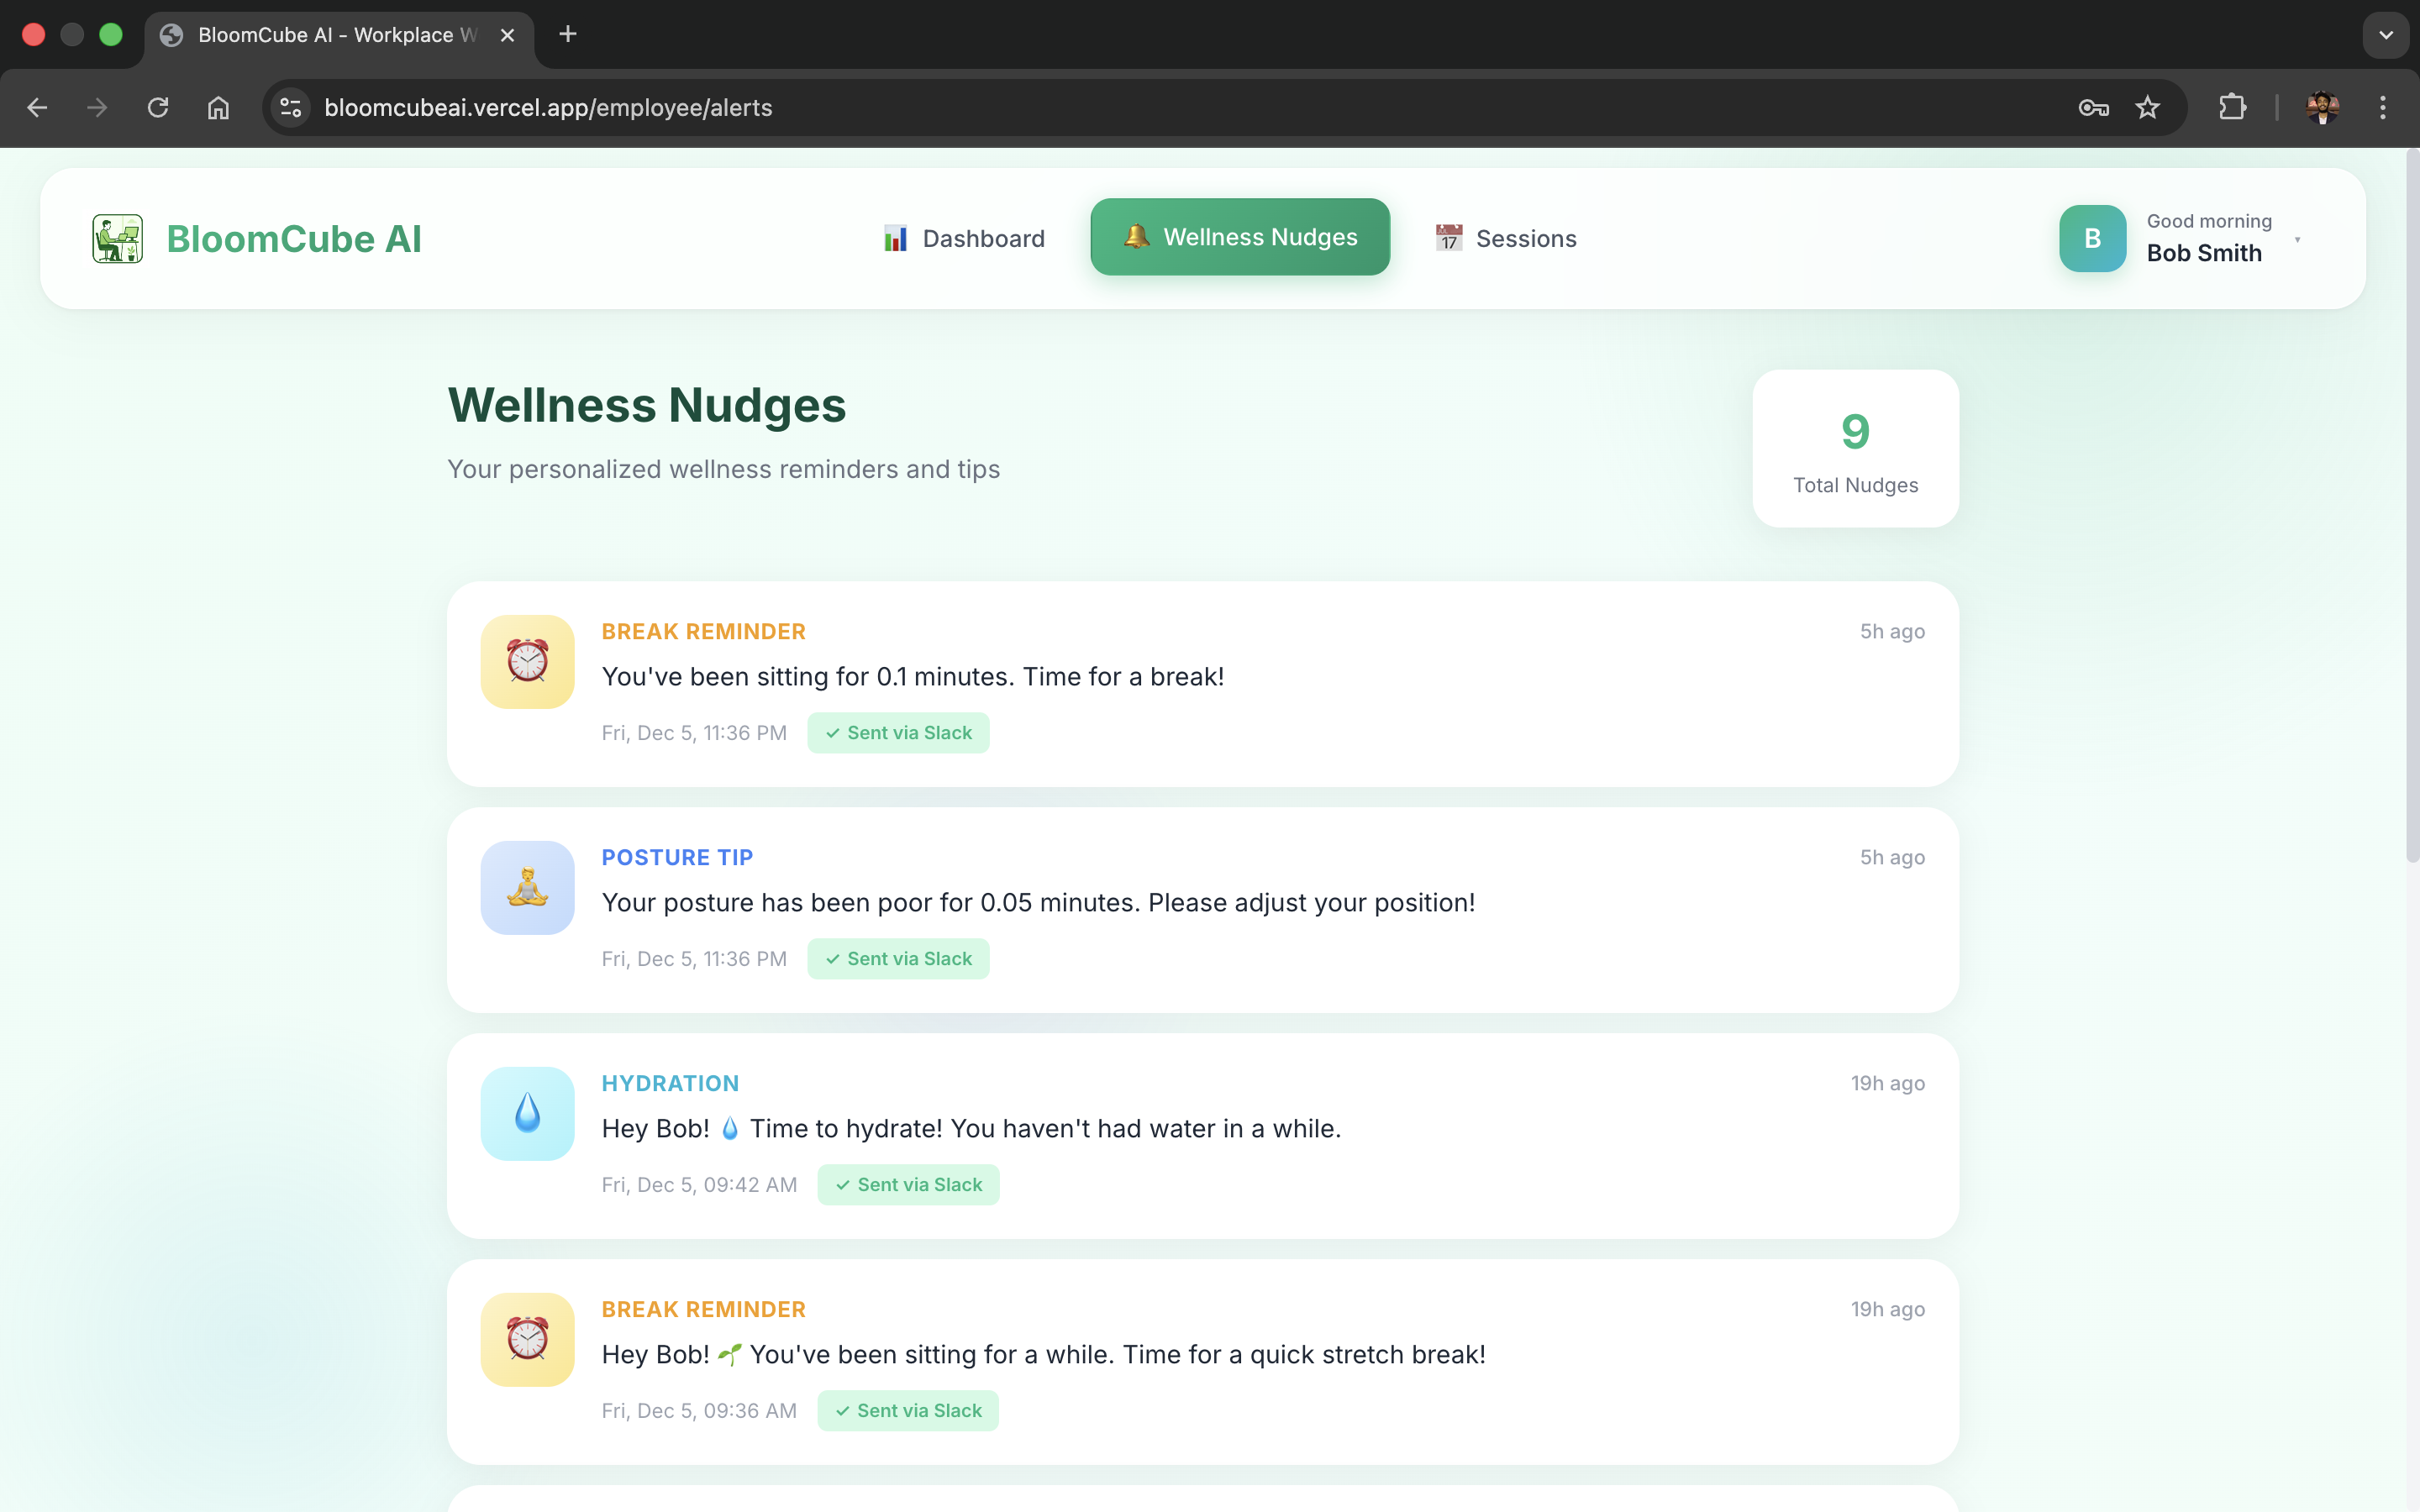2420x1512 pixels.
Task: Click the Total Nudges counter card
Action: [1855, 449]
